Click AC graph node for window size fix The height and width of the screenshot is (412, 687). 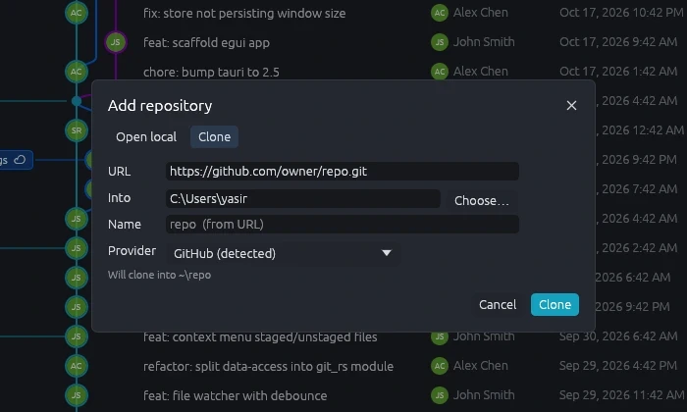tap(77, 13)
